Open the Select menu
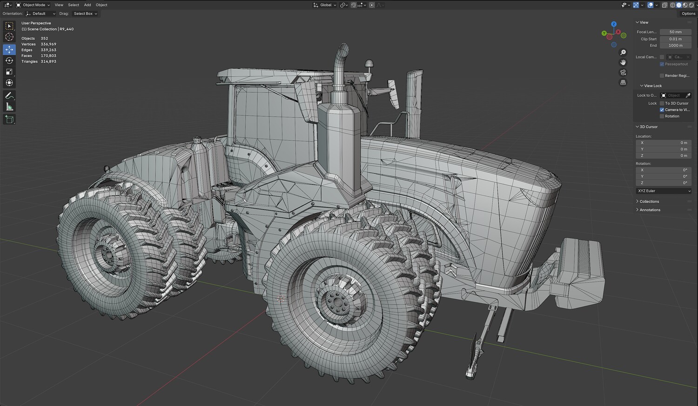Image resolution: width=698 pixels, height=406 pixels. click(74, 5)
